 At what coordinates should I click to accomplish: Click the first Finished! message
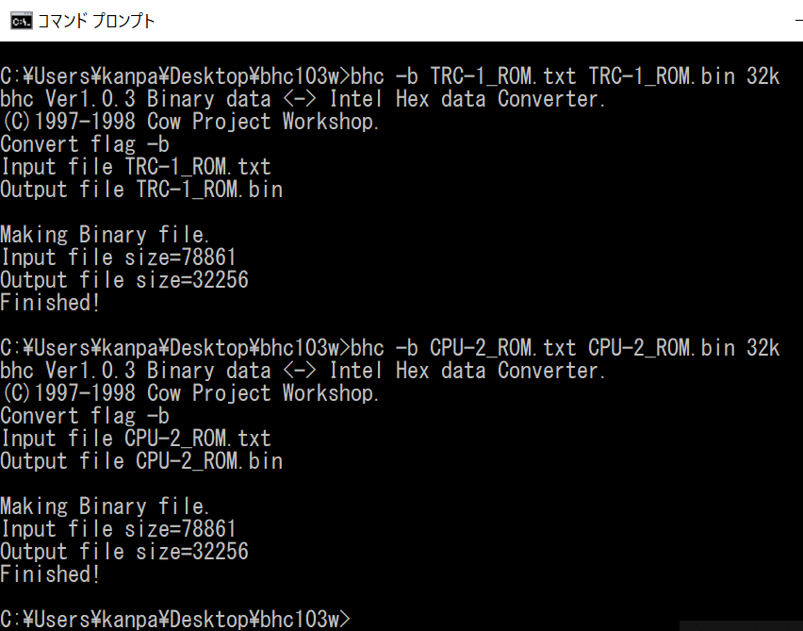coord(52,302)
